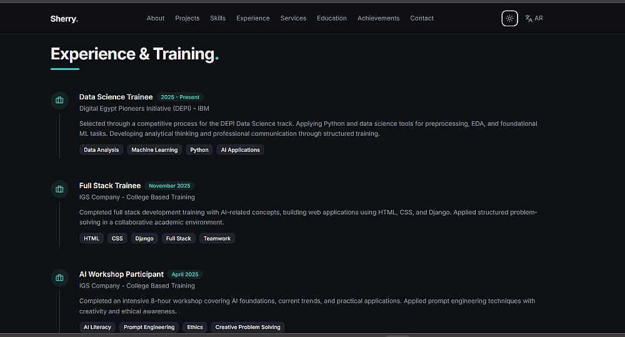Image resolution: width=625 pixels, height=337 pixels.
Task: Click the November 2025 date badge
Action: (169, 186)
